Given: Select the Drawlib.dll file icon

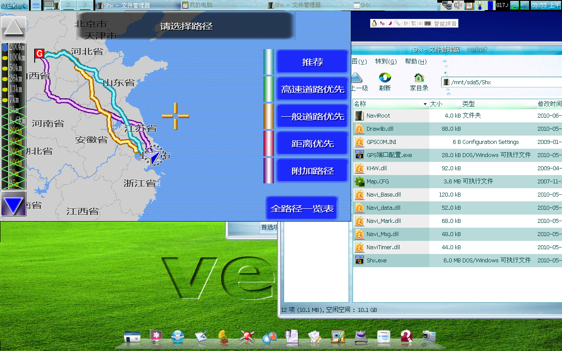Looking at the screenshot, I should point(360,129).
